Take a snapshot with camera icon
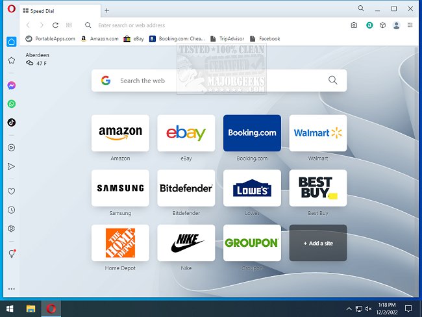Image resolution: width=422 pixels, height=317 pixels. [354, 25]
